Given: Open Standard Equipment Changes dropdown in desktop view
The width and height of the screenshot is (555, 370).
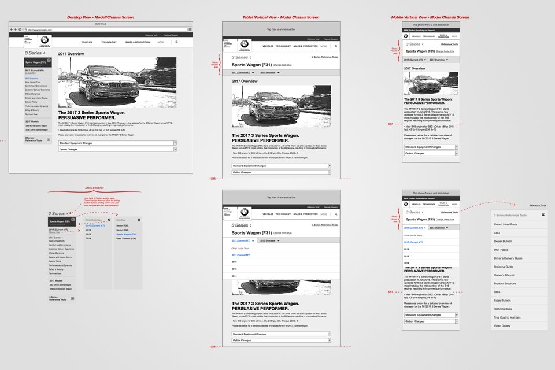Looking at the screenshot, I should [x=117, y=143].
